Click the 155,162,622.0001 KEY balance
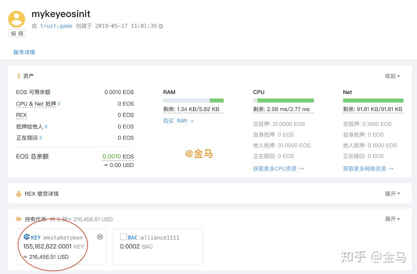Viewport: 417px width, 274px height. [x=54, y=247]
